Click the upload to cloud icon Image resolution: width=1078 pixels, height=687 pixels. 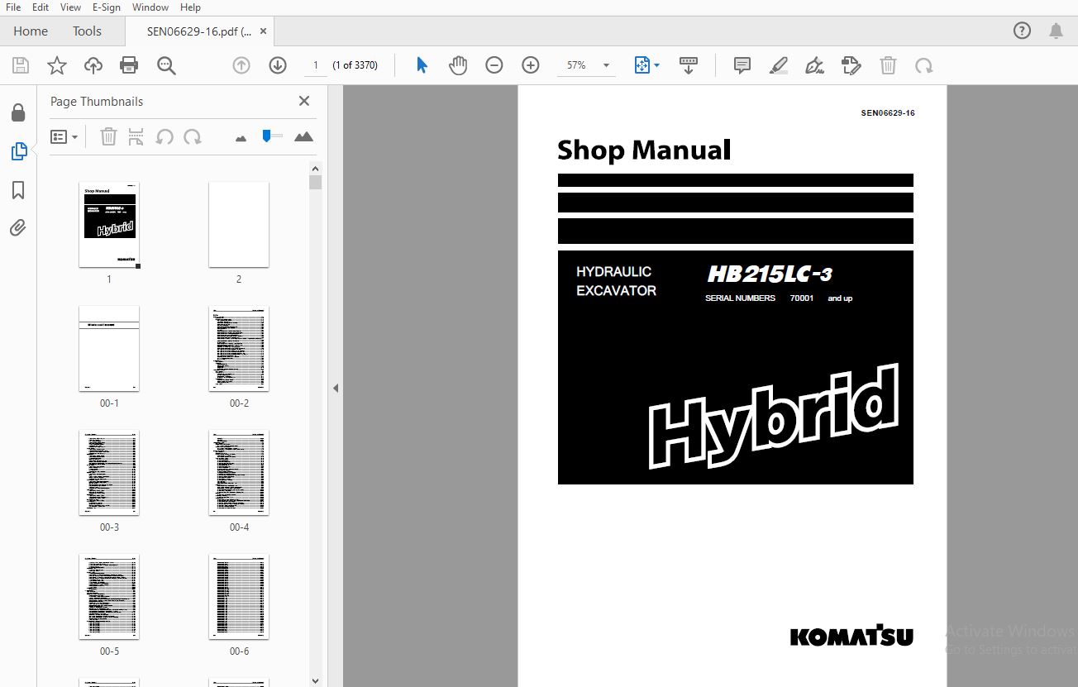coord(93,65)
